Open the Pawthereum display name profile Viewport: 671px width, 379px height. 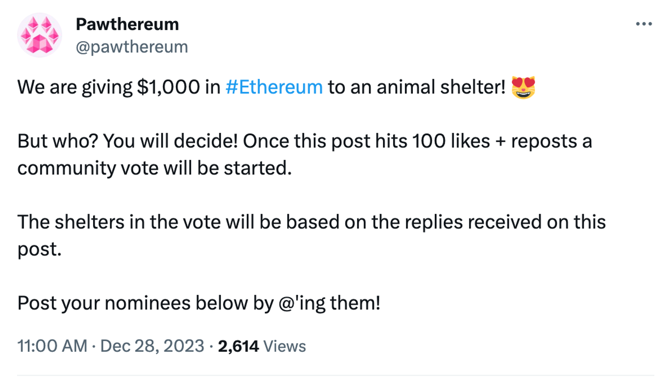[x=127, y=24]
